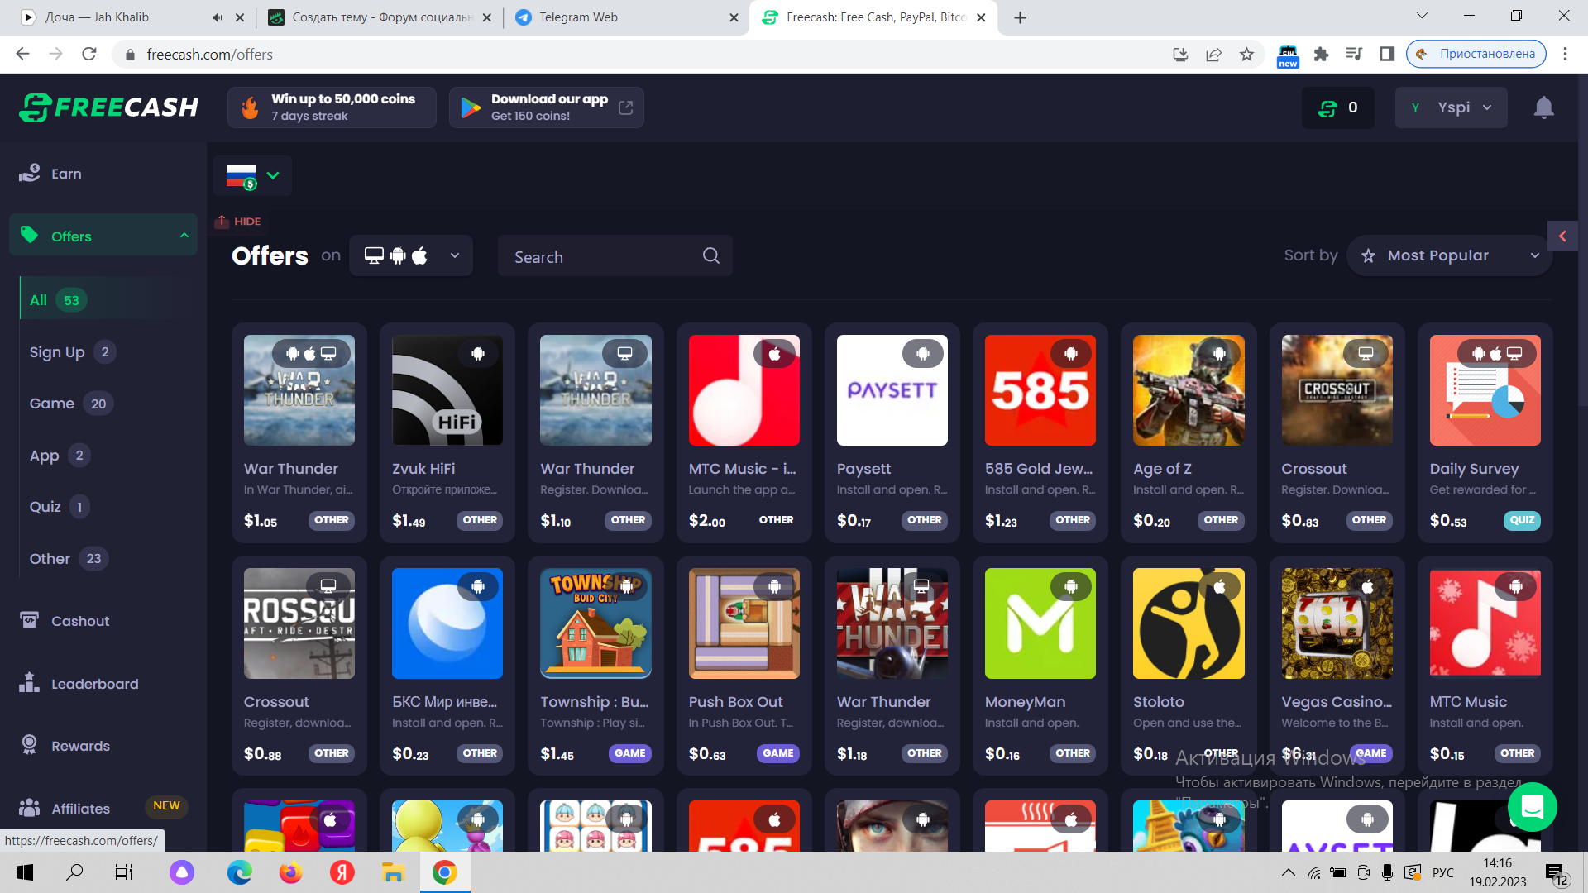Select the All 53 category
The height and width of the screenshot is (893, 1588).
tap(58, 300)
